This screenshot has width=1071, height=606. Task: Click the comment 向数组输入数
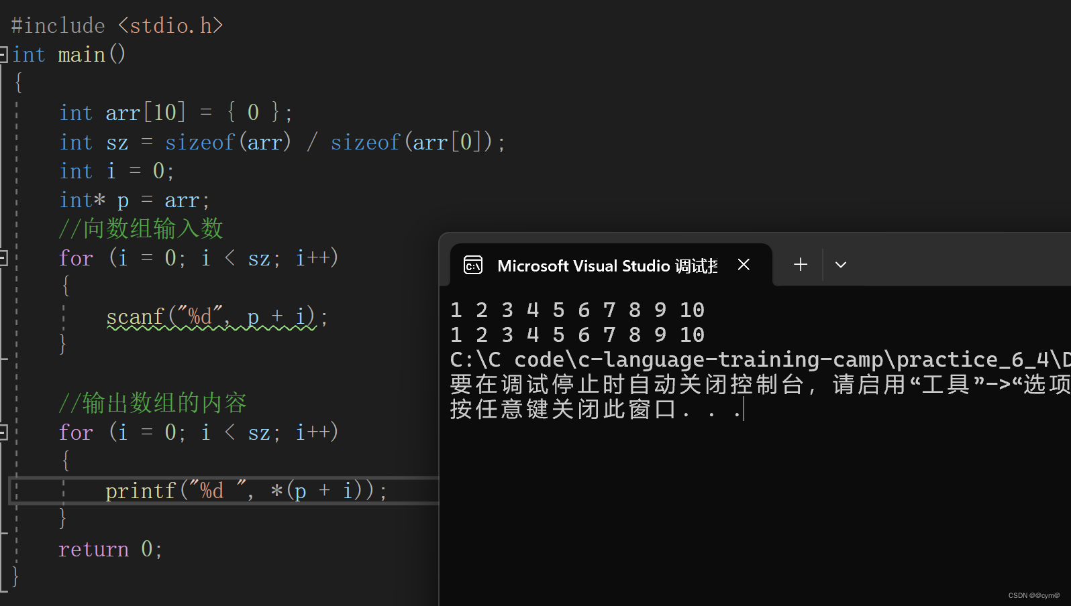click(x=141, y=229)
